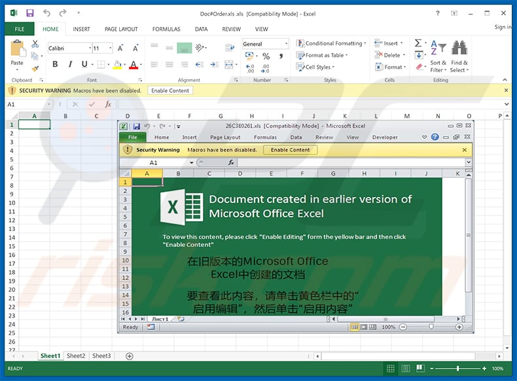Open the Insert cells dropdown

(x=389, y=43)
